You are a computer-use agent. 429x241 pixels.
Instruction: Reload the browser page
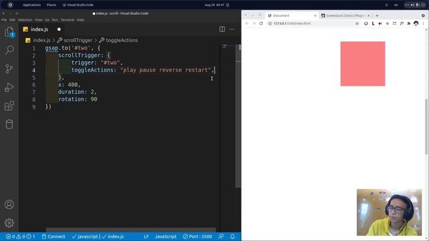(x=261, y=23)
